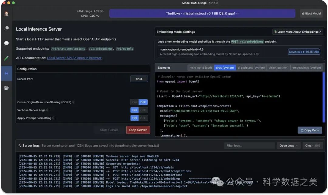
Task: Click the info icon beside CORS
Action: [74, 102]
